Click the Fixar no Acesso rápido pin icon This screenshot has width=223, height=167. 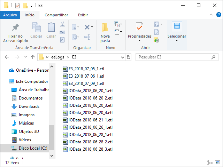15,27
